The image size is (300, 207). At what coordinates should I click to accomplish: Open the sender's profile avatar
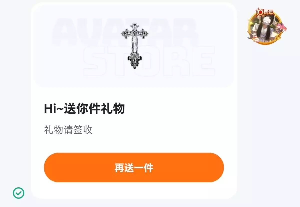tap(265, 27)
